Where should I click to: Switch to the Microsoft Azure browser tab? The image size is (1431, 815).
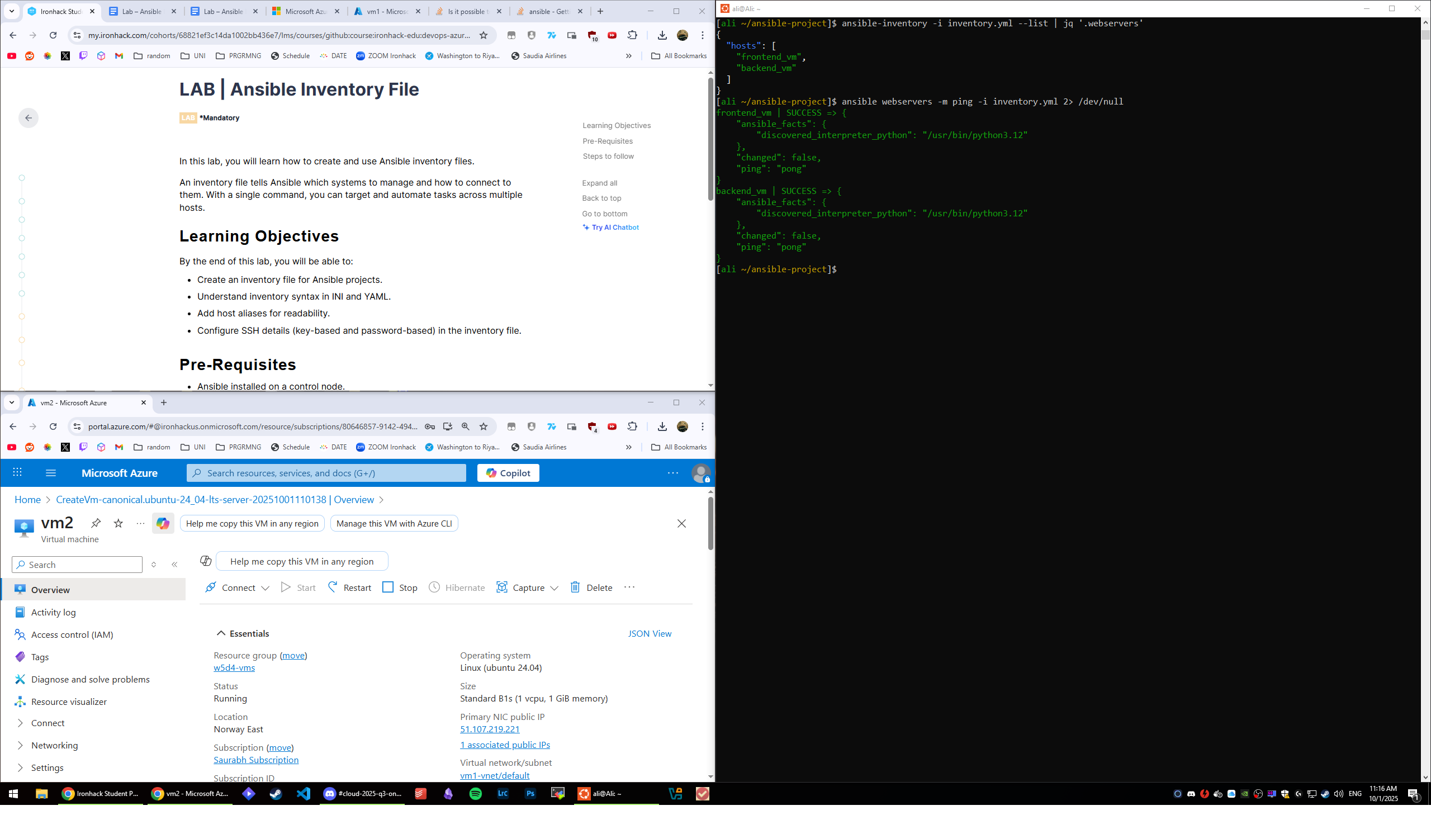click(x=305, y=11)
